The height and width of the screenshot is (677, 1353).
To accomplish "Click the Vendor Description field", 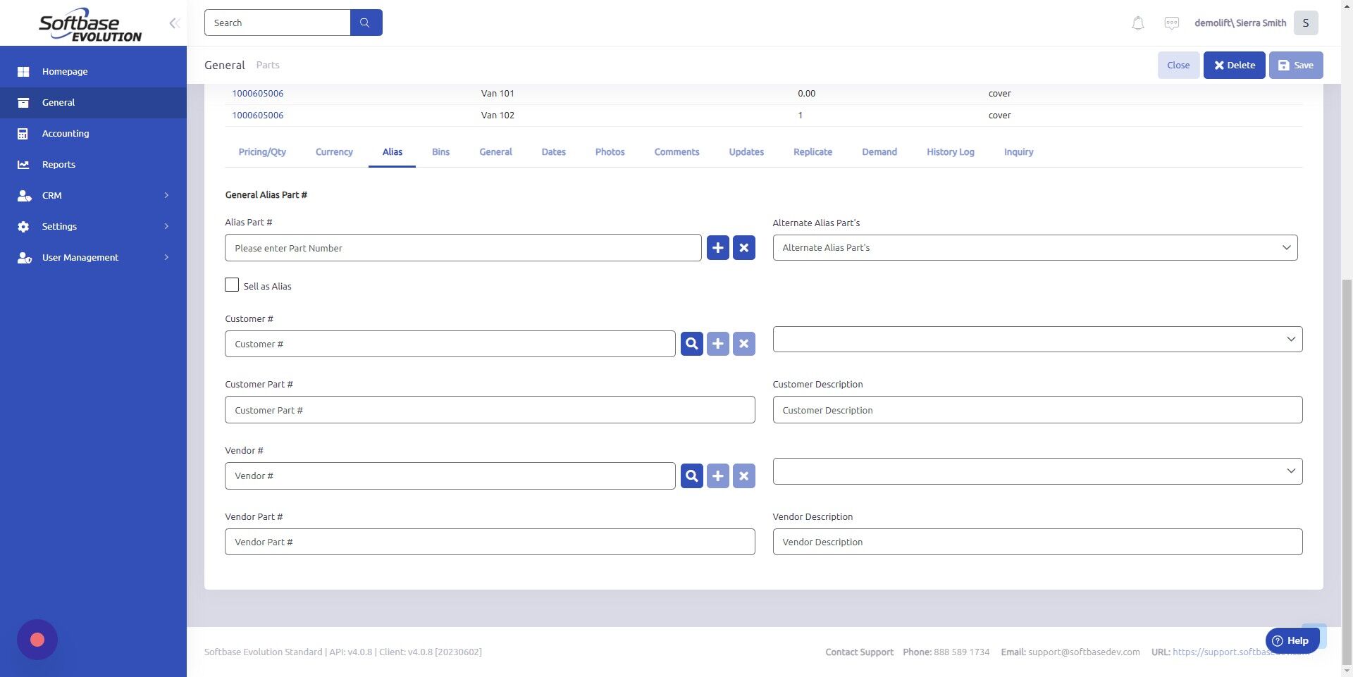I will pyautogui.click(x=1037, y=542).
